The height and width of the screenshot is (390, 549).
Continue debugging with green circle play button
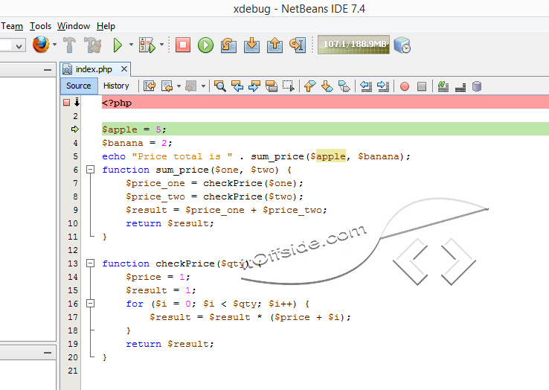click(205, 45)
